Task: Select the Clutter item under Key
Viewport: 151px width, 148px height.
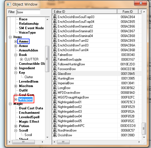Action: pyautogui.click(x=29, y=77)
